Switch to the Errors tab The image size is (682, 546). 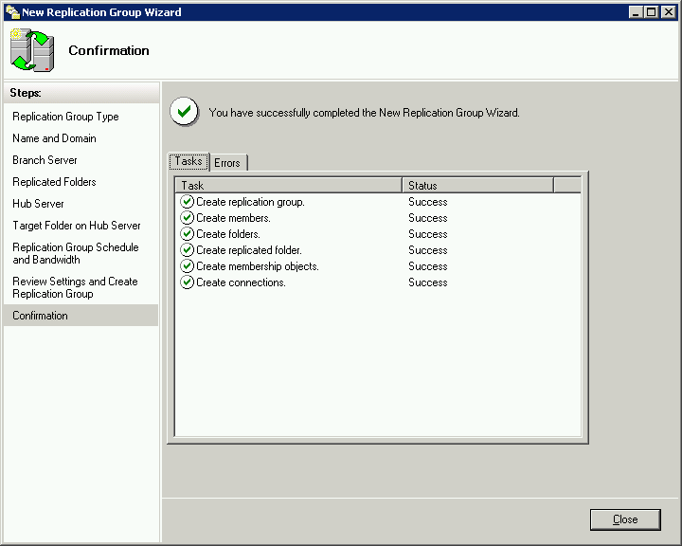pyautogui.click(x=227, y=163)
